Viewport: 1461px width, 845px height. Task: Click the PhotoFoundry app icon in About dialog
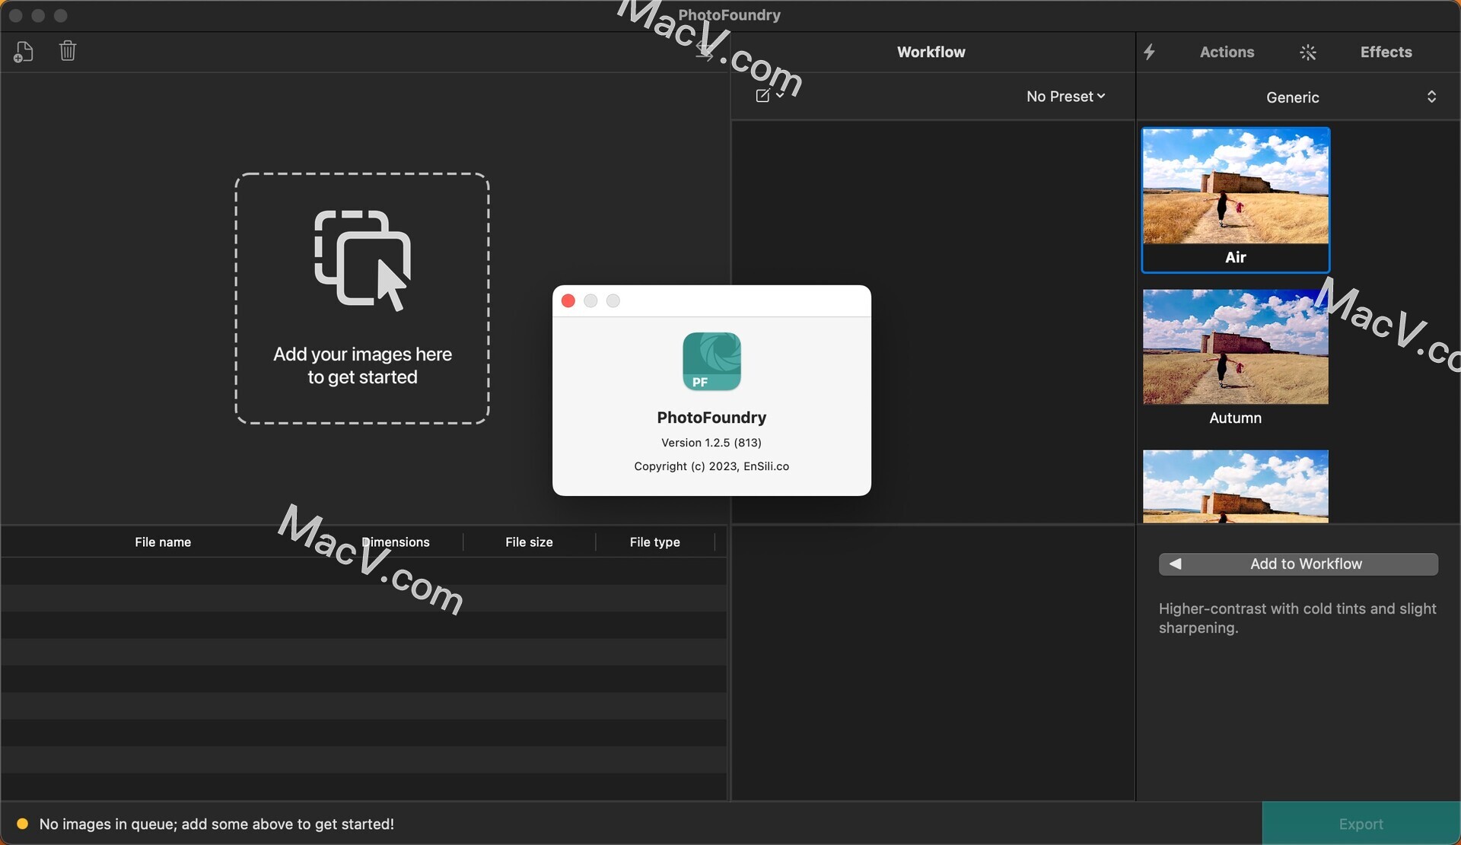[x=711, y=361]
